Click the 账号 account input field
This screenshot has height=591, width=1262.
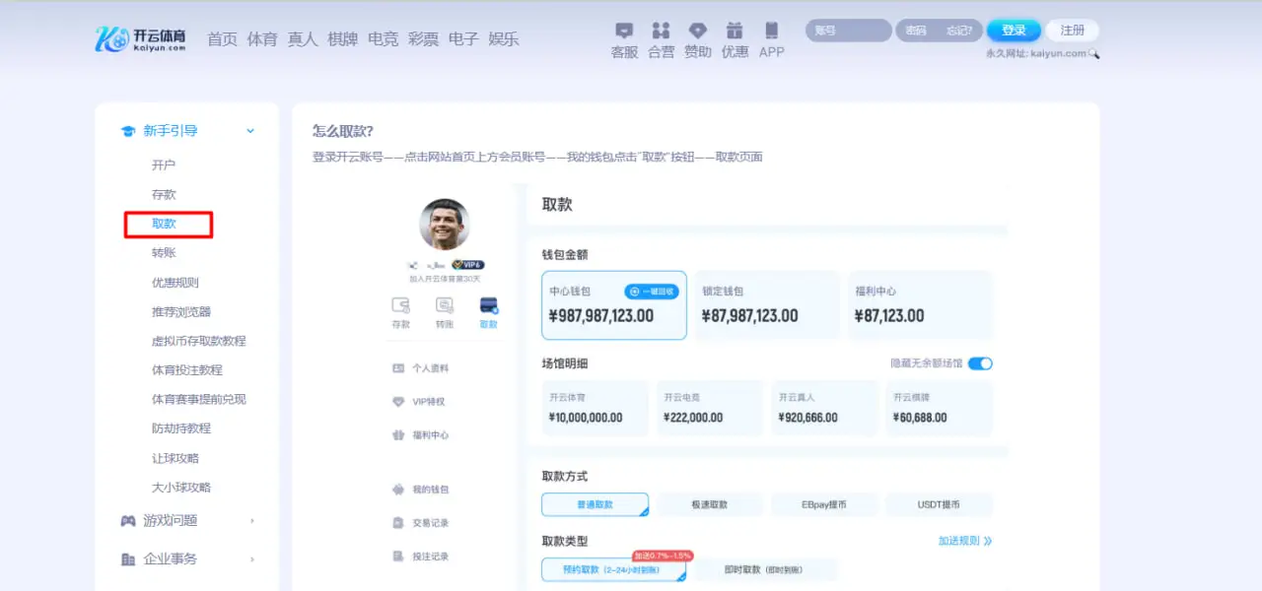point(846,30)
